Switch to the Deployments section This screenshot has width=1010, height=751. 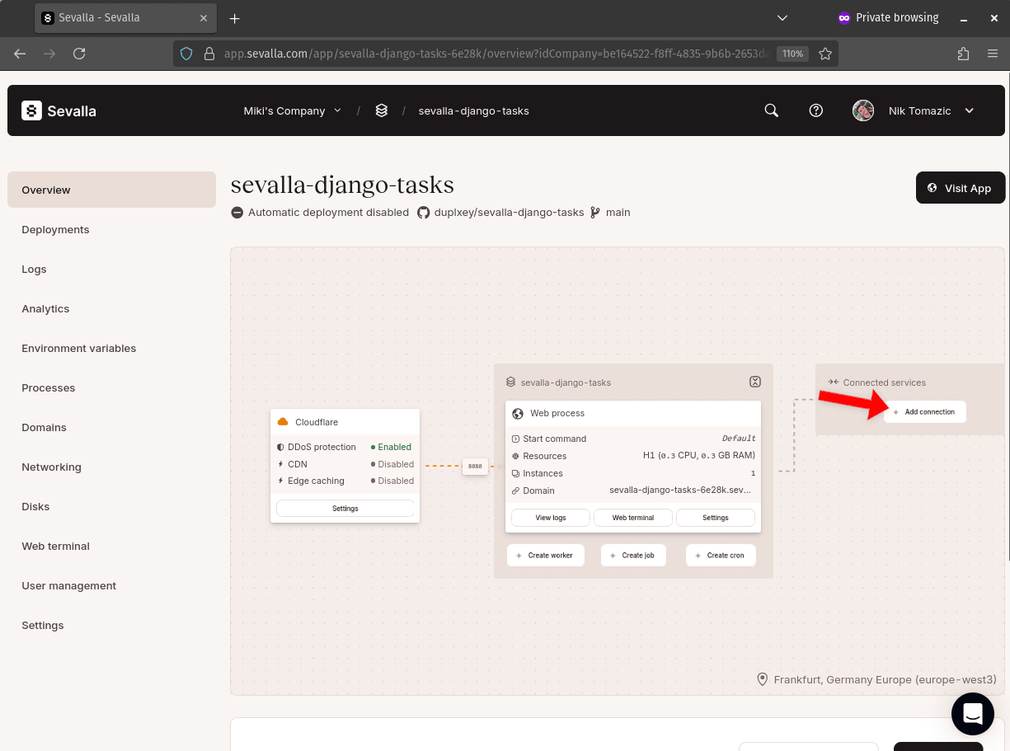pos(55,229)
